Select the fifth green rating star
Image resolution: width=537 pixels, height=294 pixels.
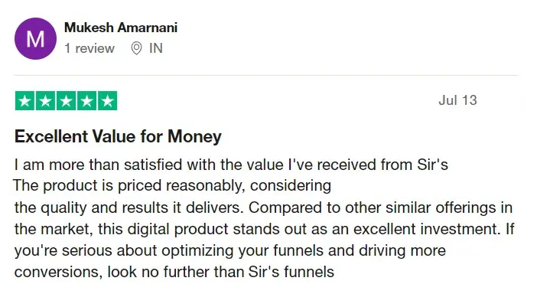pos(107,101)
